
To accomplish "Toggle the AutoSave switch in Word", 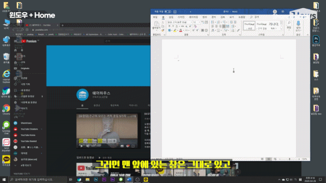I will [x=168, y=12].
